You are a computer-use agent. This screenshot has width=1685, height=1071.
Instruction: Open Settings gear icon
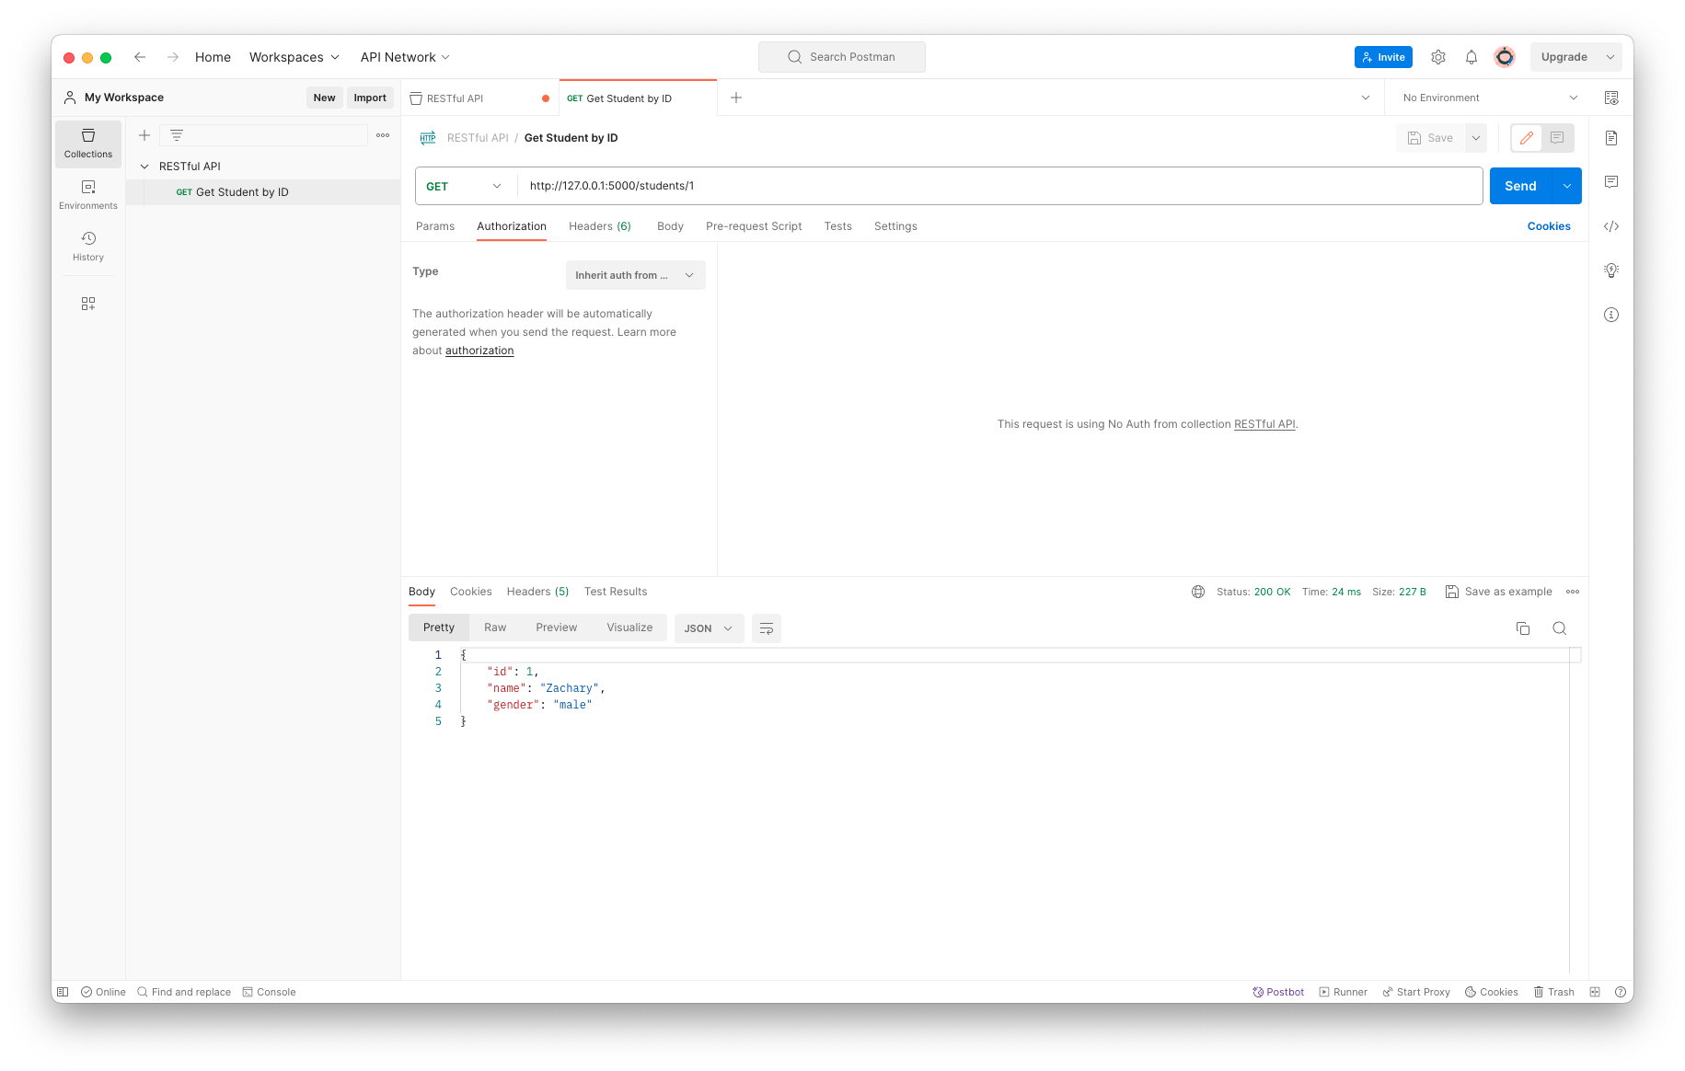click(1438, 57)
